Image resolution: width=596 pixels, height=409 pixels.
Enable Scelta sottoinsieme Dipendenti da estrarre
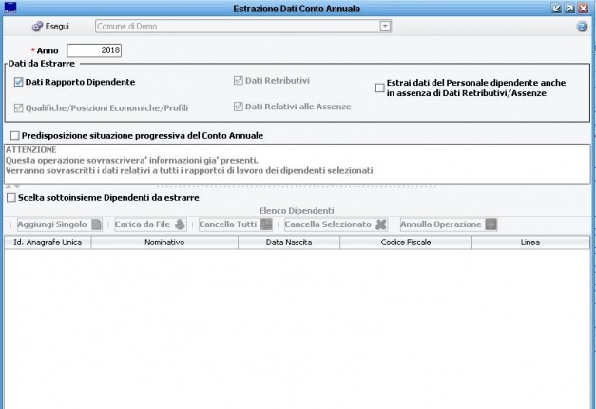11,198
